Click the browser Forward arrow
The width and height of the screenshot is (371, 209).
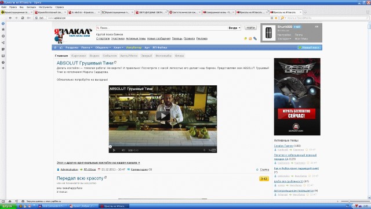point(16,18)
